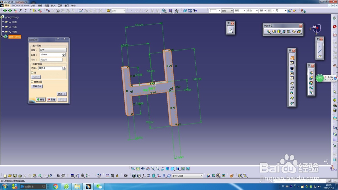338x190 pixels.
Task: Click the Print icon in bottom toolbar
Action: tap(20, 176)
